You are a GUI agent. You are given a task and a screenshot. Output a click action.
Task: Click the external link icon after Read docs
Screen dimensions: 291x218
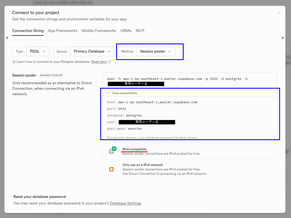pos(109,62)
